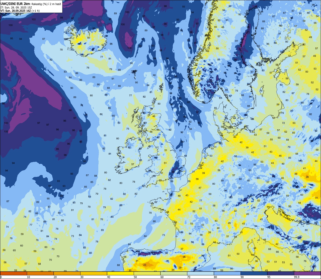Click the 28 humidity value on the map
The height and width of the screenshot is (279, 321).
pyautogui.click(x=307, y=177)
